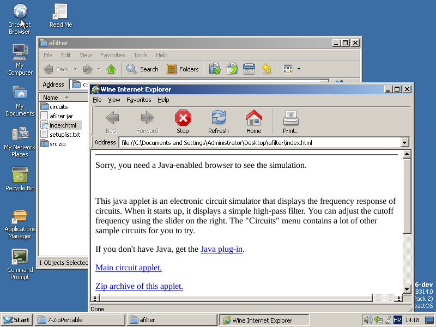Select setuplist.txt in the file list
The height and width of the screenshot is (327, 436).
[60, 135]
